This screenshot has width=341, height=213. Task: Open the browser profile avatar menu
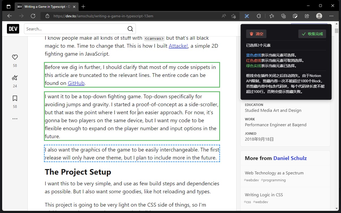(319, 16)
